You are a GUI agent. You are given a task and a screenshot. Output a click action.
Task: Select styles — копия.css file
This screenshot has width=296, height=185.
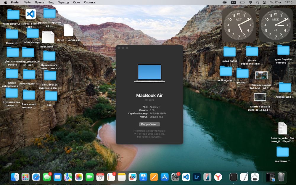69,30
